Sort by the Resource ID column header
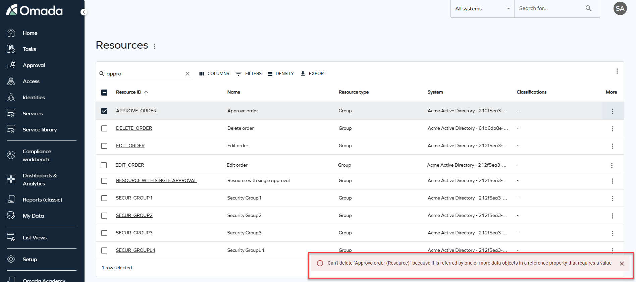 pyautogui.click(x=129, y=92)
